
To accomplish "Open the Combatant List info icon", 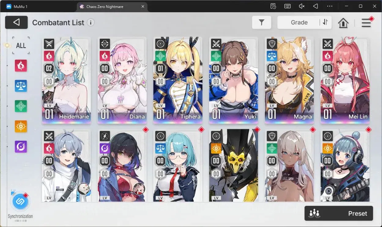I will pos(91,22).
